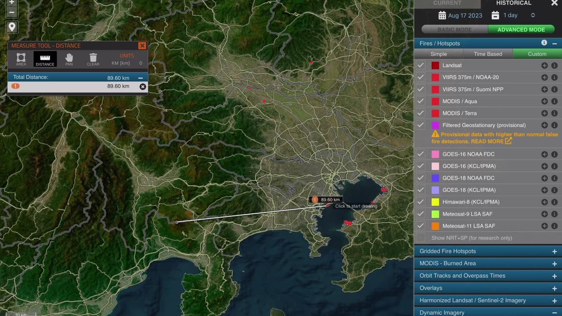Show info for Himawari-8 (KCL/IPMA)
The height and width of the screenshot is (316, 562).
554,202
